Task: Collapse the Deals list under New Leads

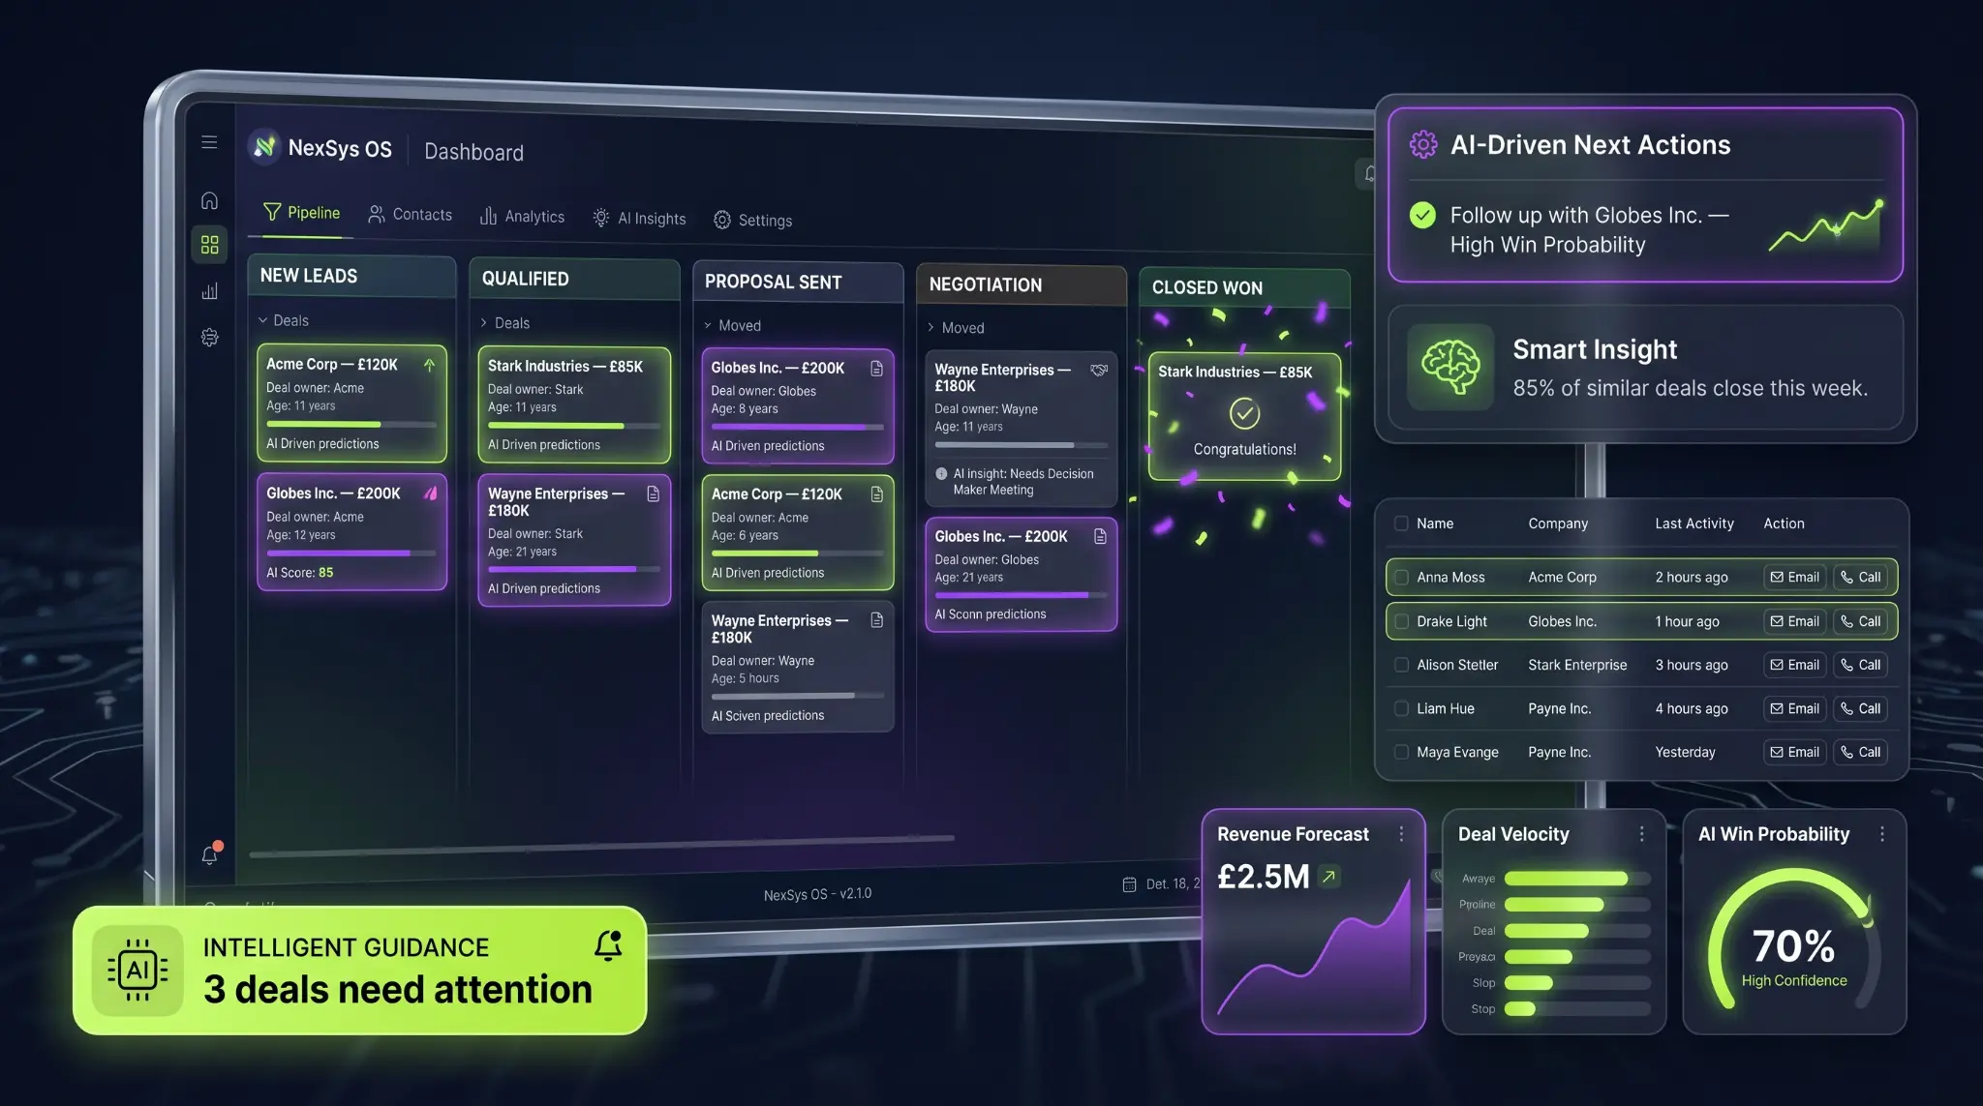Action: pyautogui.click(x=261, y=319)
